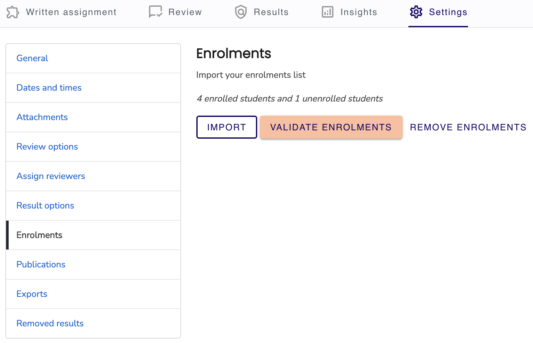This screenshot has width=533, height=343.
Task: Open the Insights tab
Action: 349,12
